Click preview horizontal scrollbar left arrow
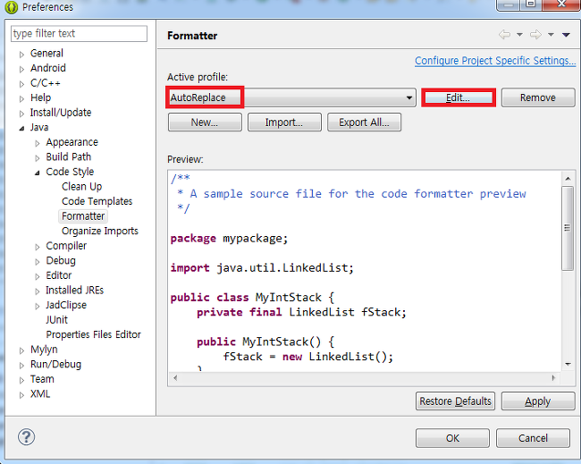Image resolution: width=581 pixels, height=464 pixels. tap(175, 378)
